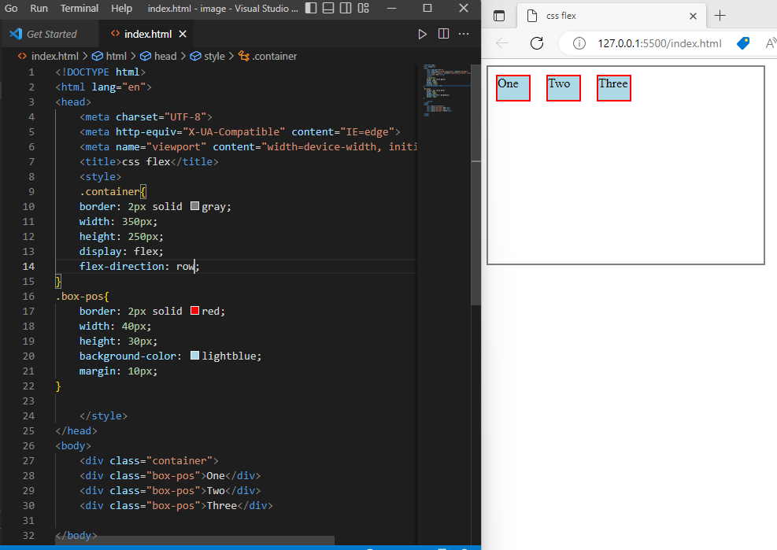The image size is (777, 550).
Task: Open the lightblue color swatch picker
Action: [x=194, y=356]
